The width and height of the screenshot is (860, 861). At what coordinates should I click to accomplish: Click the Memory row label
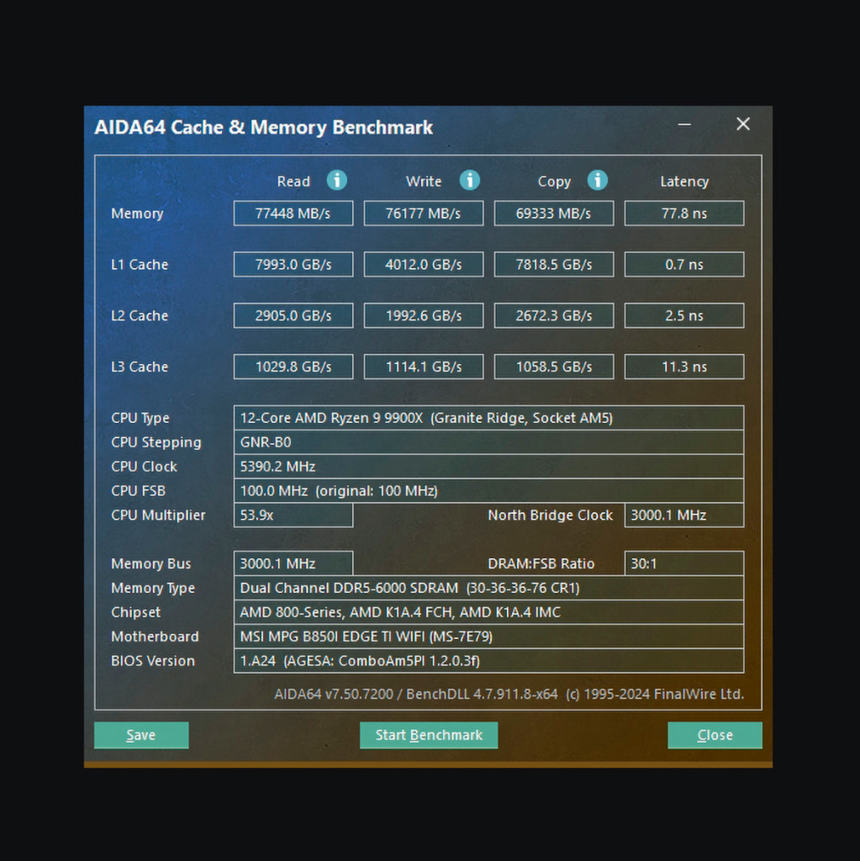coord(137,214)
